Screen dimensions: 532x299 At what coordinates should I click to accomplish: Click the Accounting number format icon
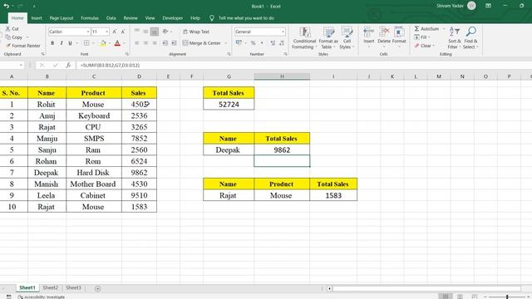click(239, 43)
